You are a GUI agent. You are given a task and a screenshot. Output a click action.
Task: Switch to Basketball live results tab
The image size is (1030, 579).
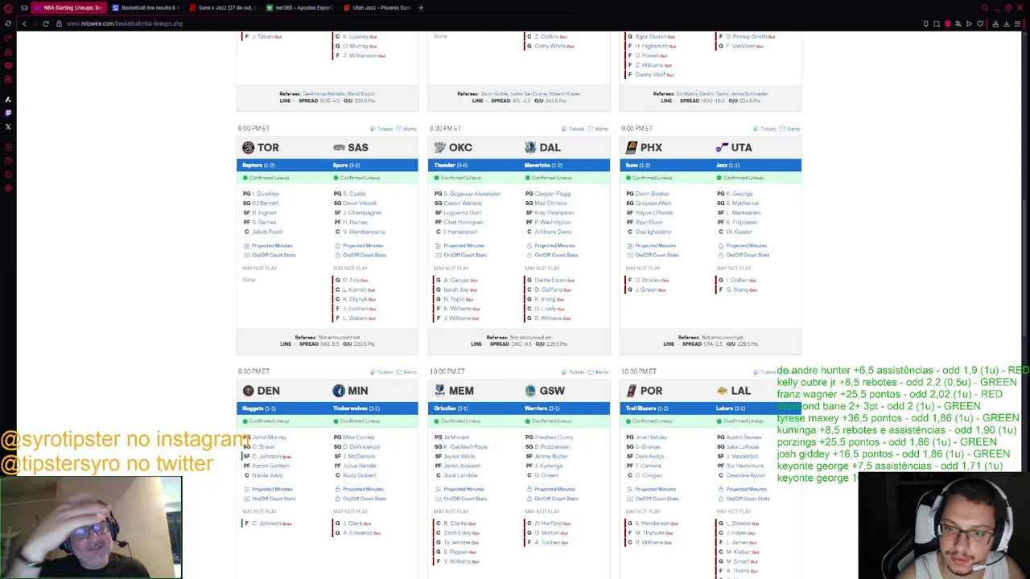click(x=146, y=7)
